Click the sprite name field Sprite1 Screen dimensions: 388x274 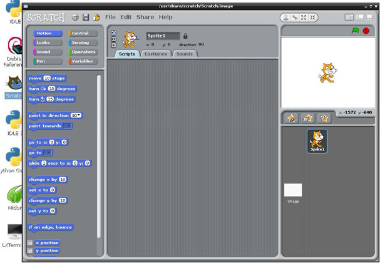163,36
